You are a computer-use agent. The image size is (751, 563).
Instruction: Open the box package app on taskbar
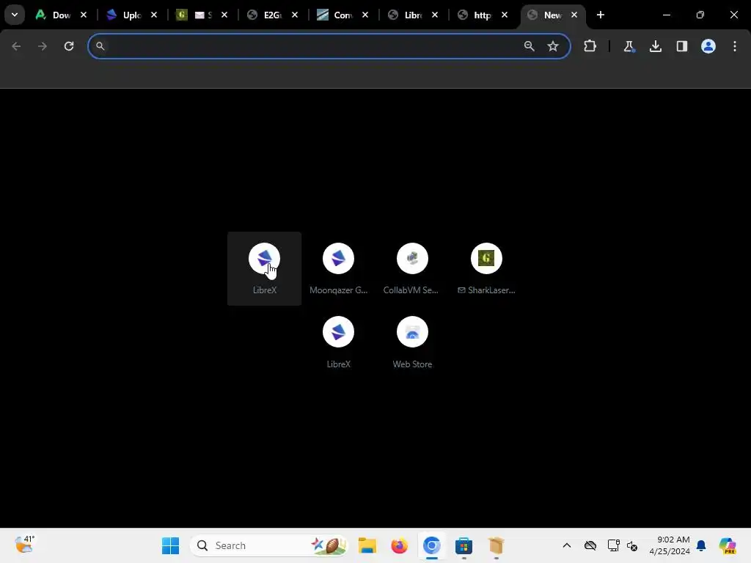click(x=496, y=545)
